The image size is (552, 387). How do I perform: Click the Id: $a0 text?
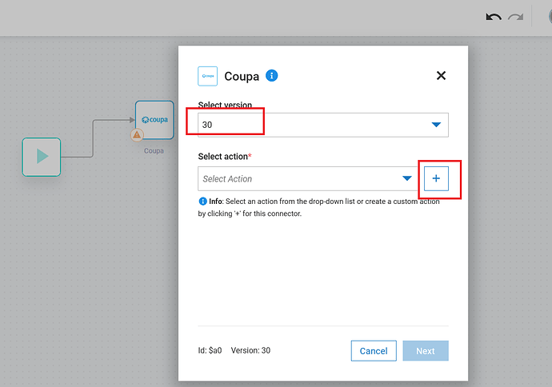tap(210, 350)
